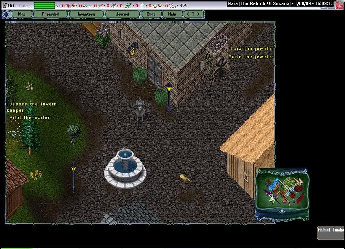Viewport: 345px width, 249px height.
Task: Click the hanging shop sign on the building
Action: [132, 49]
